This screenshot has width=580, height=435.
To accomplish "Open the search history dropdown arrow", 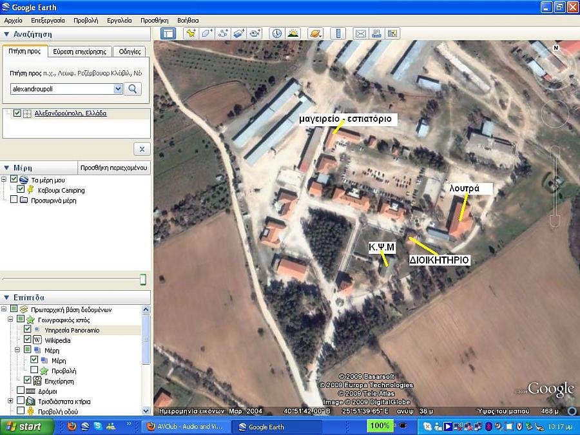I will pyautogui.click(x=118, y=89).
